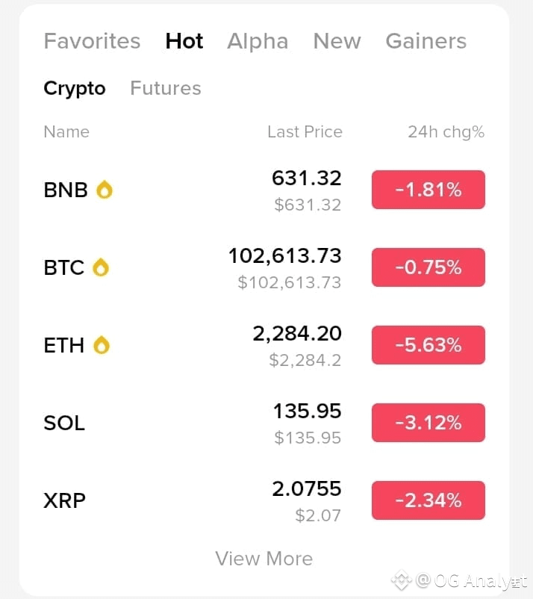Toggle sorting on the 24h chg% header

click(x=446, y=131)
